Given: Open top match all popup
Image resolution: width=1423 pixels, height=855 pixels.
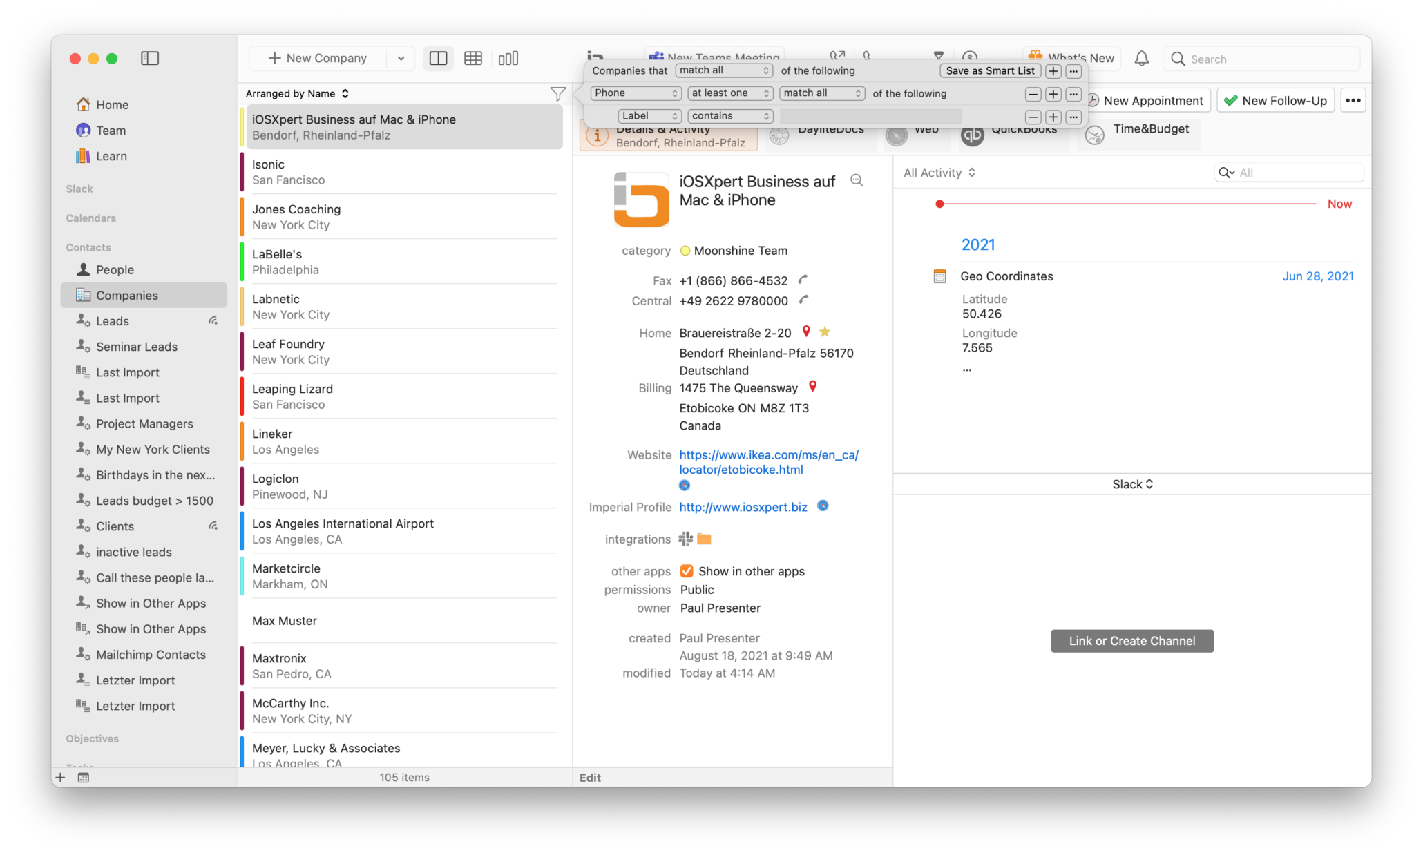Looking at the screenshot, I should pyautogui.click(x=723, y=70).
